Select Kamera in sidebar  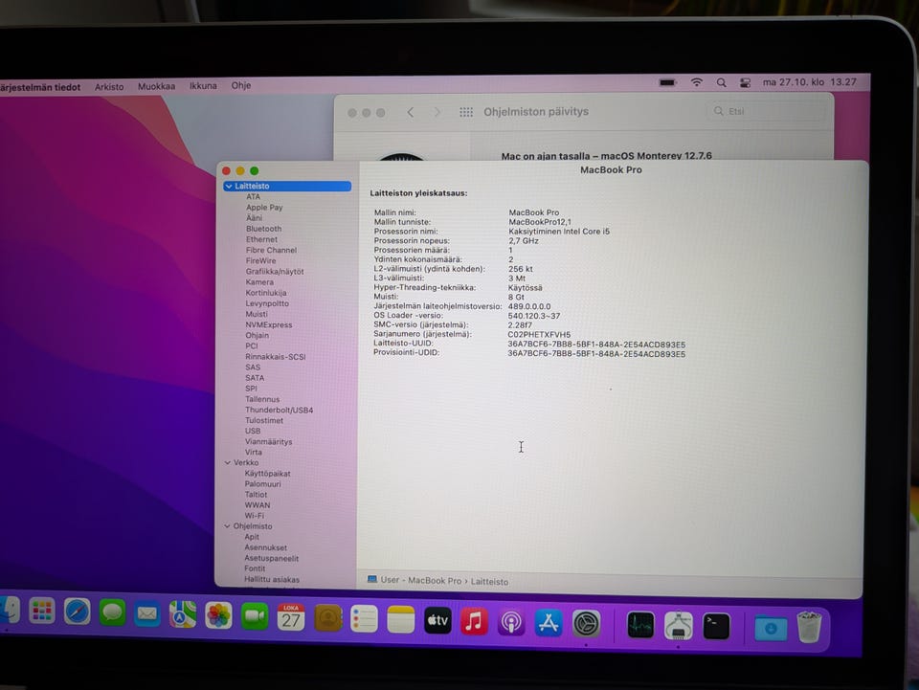(x=259, y=282)
